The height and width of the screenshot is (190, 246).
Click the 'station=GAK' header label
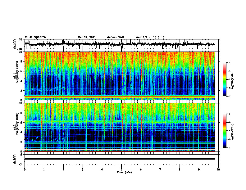[x=116, y=37]
